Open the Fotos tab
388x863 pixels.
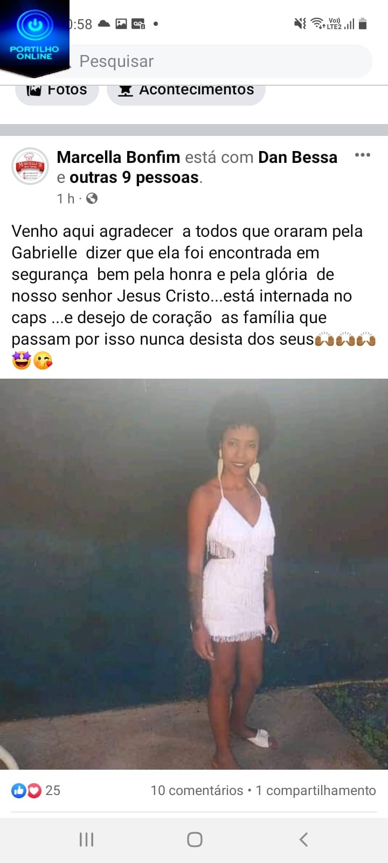point(57,90)
